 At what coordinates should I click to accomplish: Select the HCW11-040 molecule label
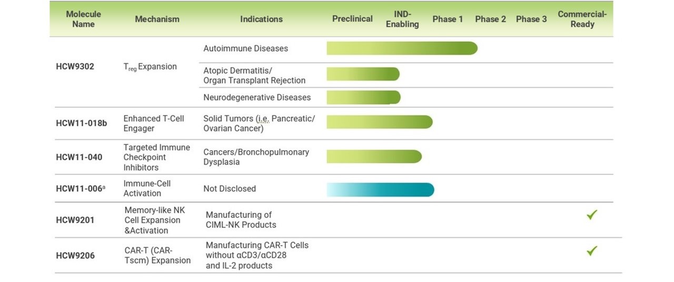point(79,157)
